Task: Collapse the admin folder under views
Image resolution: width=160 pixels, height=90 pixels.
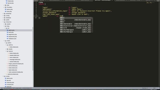Action: click(x=5, y=43)
